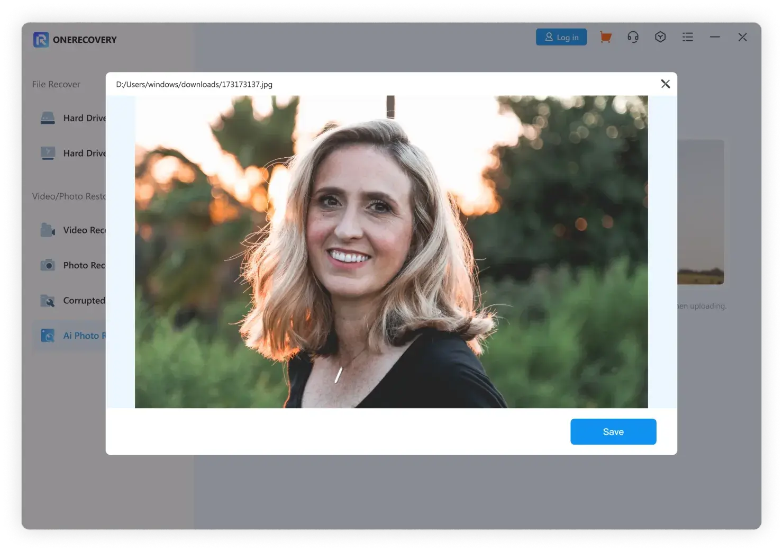783x551 pixels.
Task: Open support via the headset icon
Action: point(633,37)
